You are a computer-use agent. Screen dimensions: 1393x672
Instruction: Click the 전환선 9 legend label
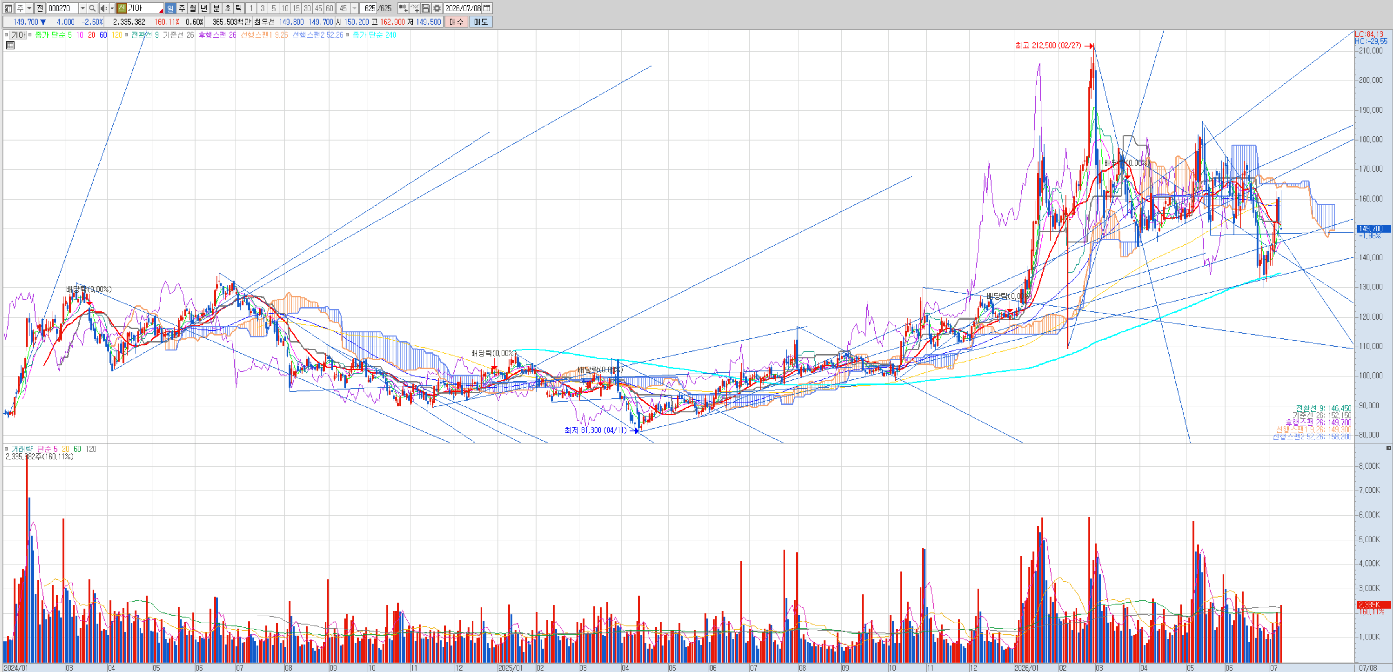point(145,34)
